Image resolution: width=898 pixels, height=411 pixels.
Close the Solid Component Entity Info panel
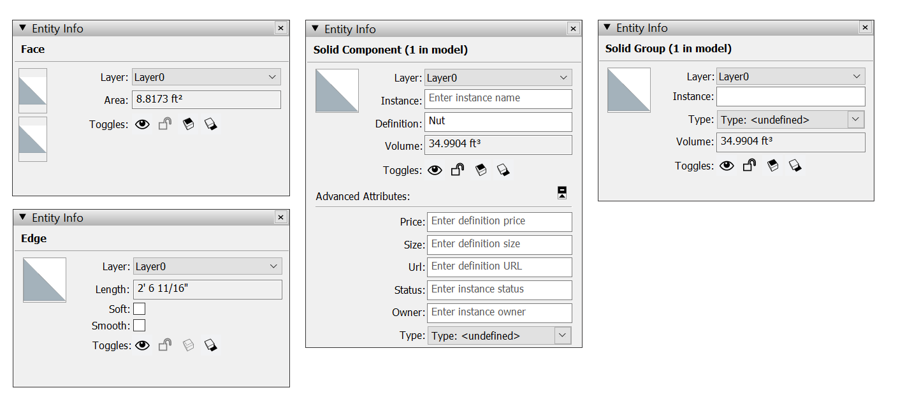click(573, 29)
